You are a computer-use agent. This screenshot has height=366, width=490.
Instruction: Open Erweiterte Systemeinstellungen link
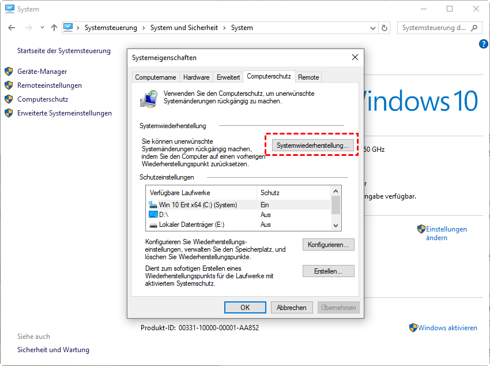pos(65,113)
